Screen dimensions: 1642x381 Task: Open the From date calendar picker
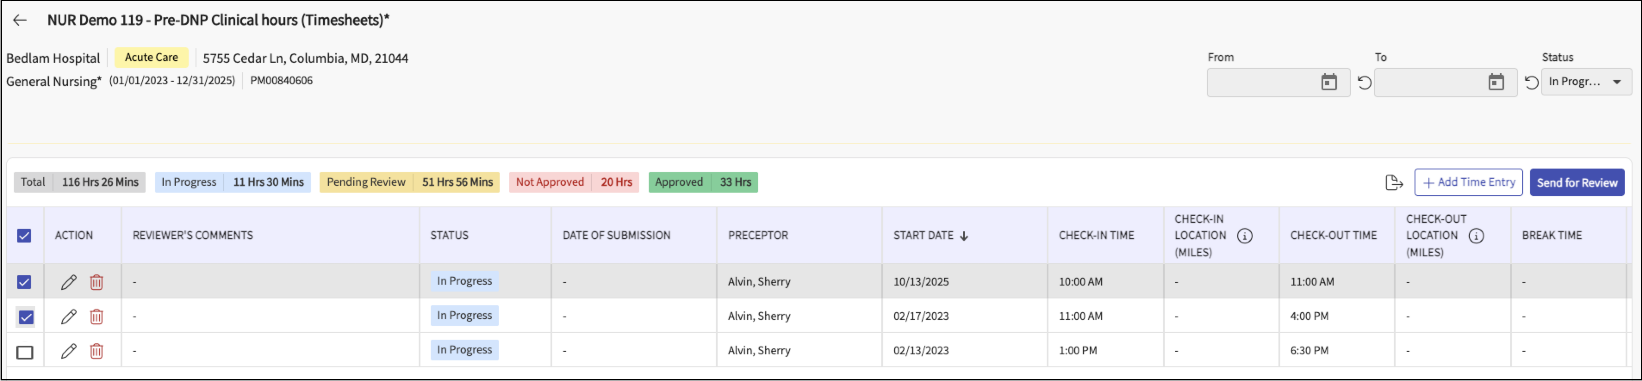(1328, 82)
